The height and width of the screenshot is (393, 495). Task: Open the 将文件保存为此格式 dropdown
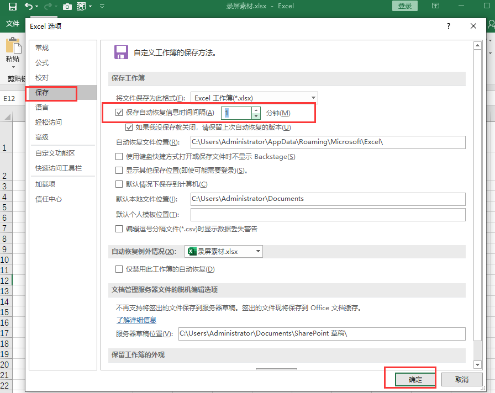pos(254,98)
